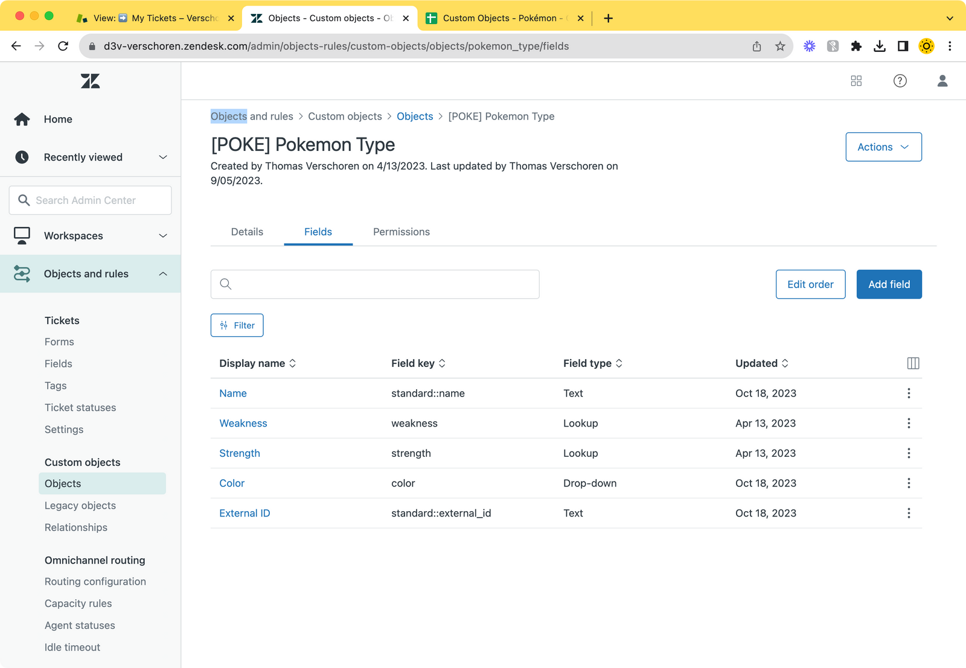Switch to the Details tab
The height and width of the screenshot is (668, 966).
[x=247, y=232]
